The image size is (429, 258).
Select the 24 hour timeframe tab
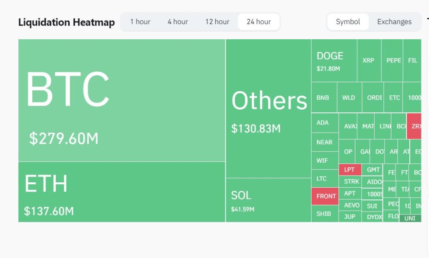click(x=258, y=22)
